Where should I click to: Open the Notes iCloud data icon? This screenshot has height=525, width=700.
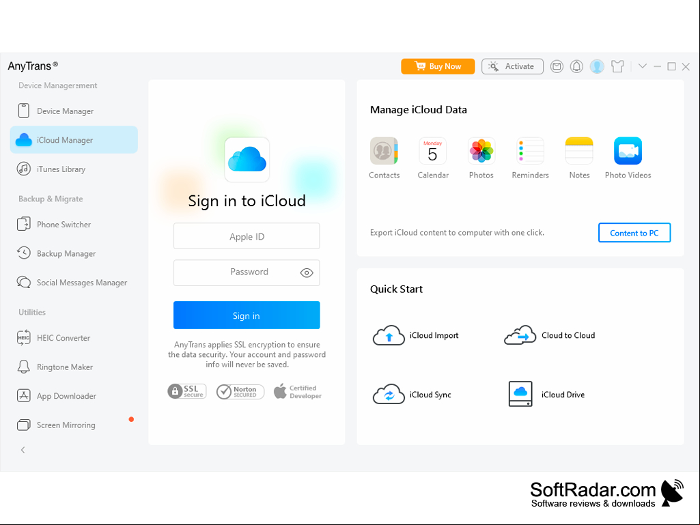(579, 151)
